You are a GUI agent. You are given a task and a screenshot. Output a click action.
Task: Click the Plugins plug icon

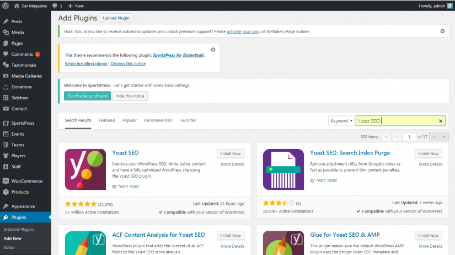(6, 217)
